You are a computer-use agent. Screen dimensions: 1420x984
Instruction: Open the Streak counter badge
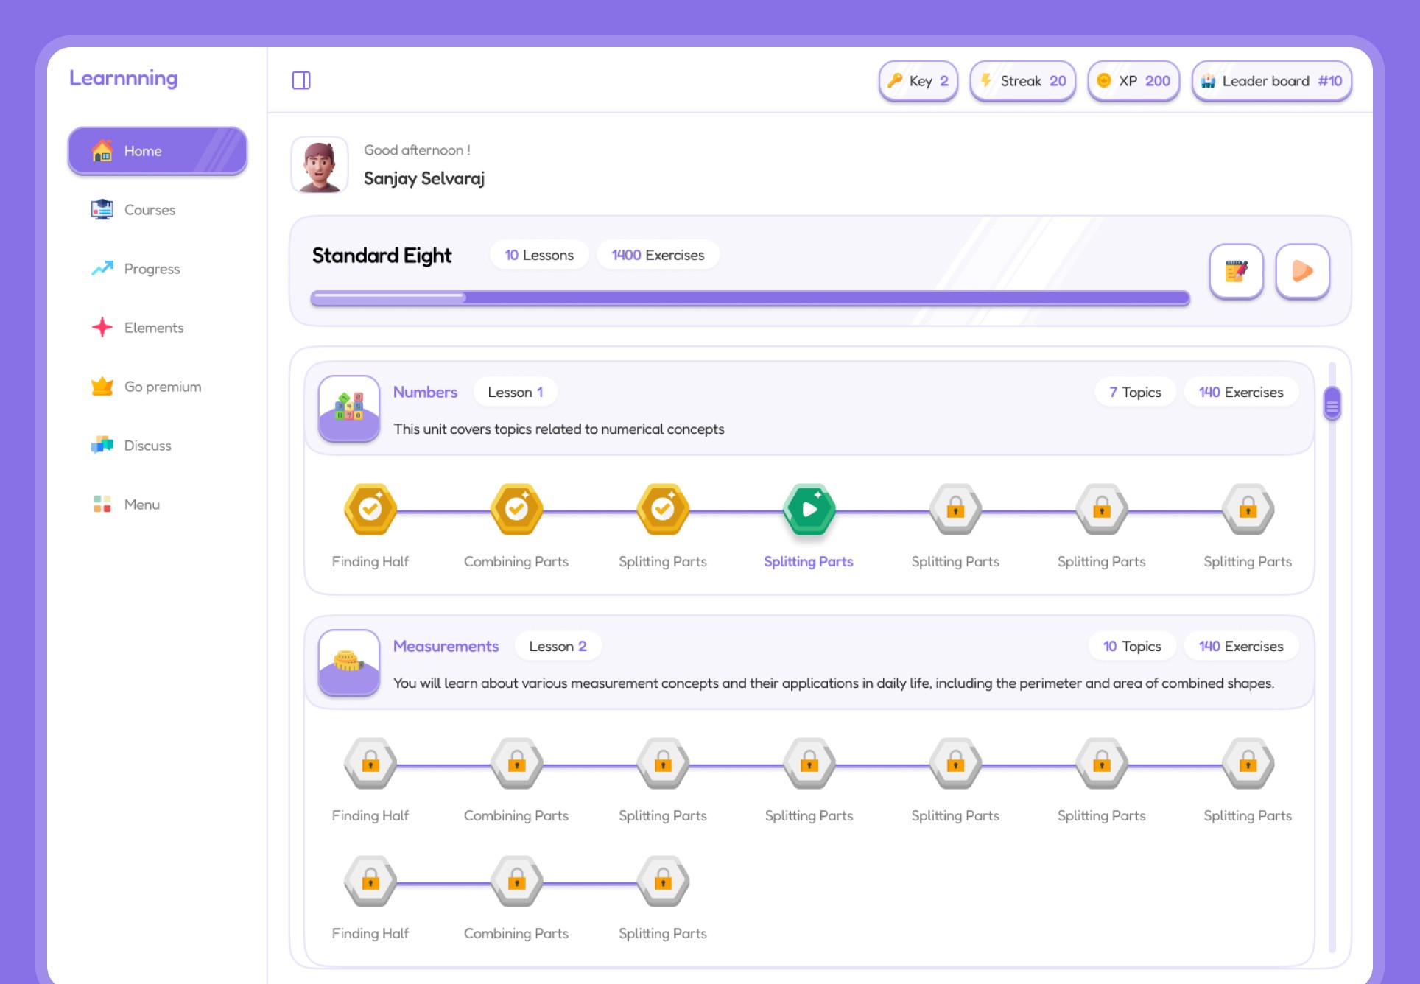(x=1023, y=81)
